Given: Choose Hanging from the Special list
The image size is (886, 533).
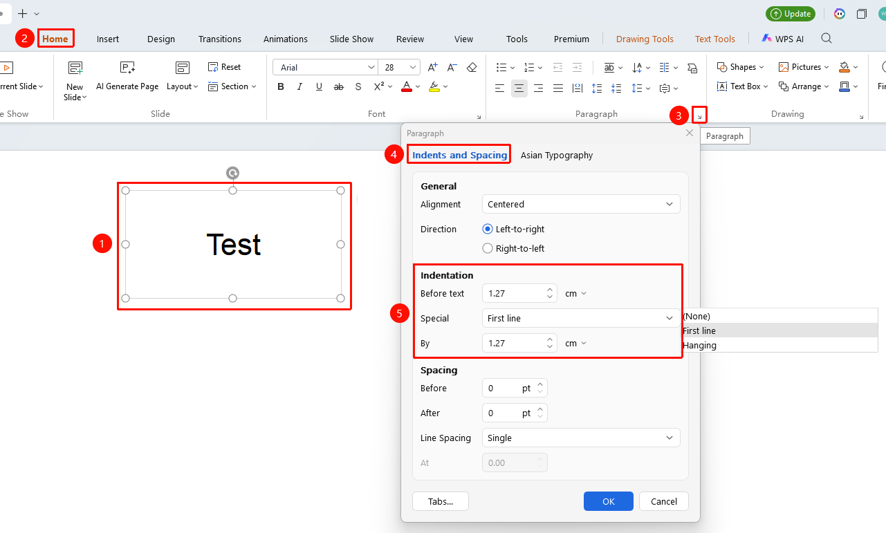Looking at the screenshot, I should (x=700, y=345).
